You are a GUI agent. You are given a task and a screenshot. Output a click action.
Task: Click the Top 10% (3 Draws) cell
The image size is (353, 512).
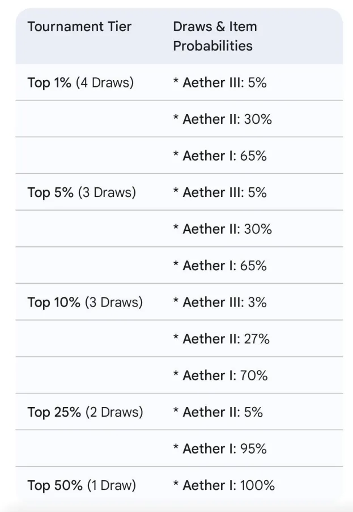pos(85,302)
